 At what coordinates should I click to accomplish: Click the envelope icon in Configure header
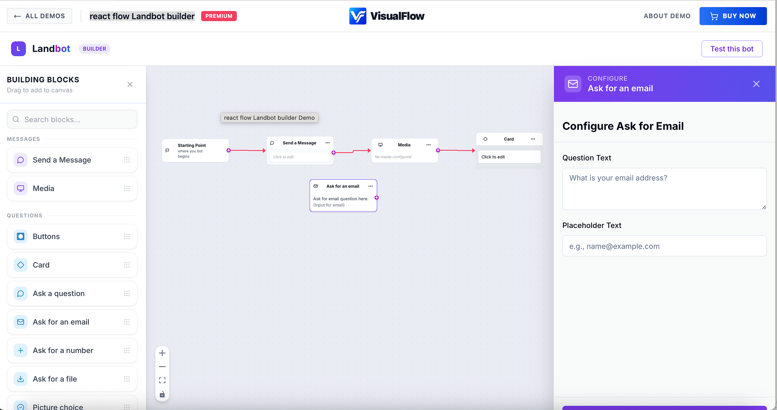[x=573, y=84]
